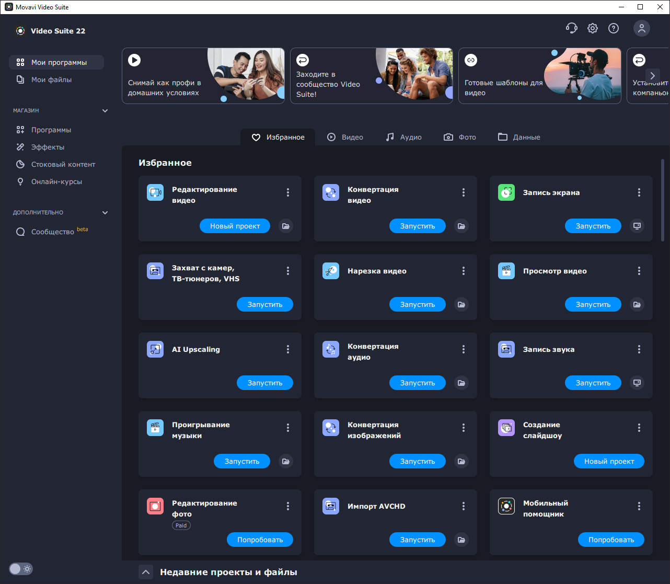
Task: Click Запустить for Конвертация видео
Action: 418,226
